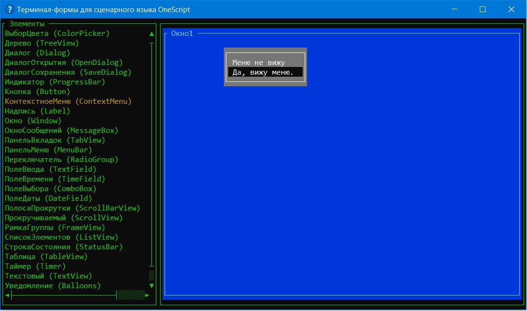The width and height of the screenshot is (527, 311).
Task: Click the list's scroll down arrow
Action: click(x=152, y=286)
